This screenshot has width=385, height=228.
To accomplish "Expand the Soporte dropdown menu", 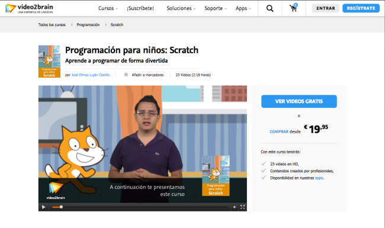I will (216, 8).
